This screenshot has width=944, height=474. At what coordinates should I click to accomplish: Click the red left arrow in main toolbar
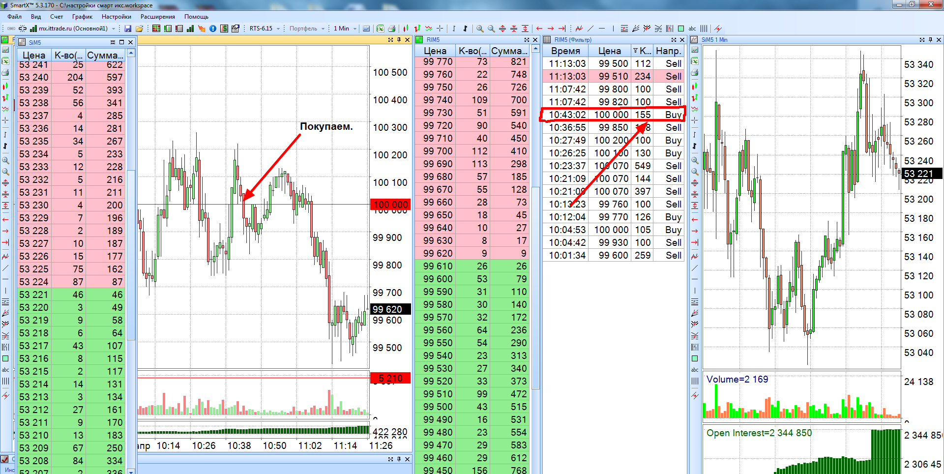[539, 29]
